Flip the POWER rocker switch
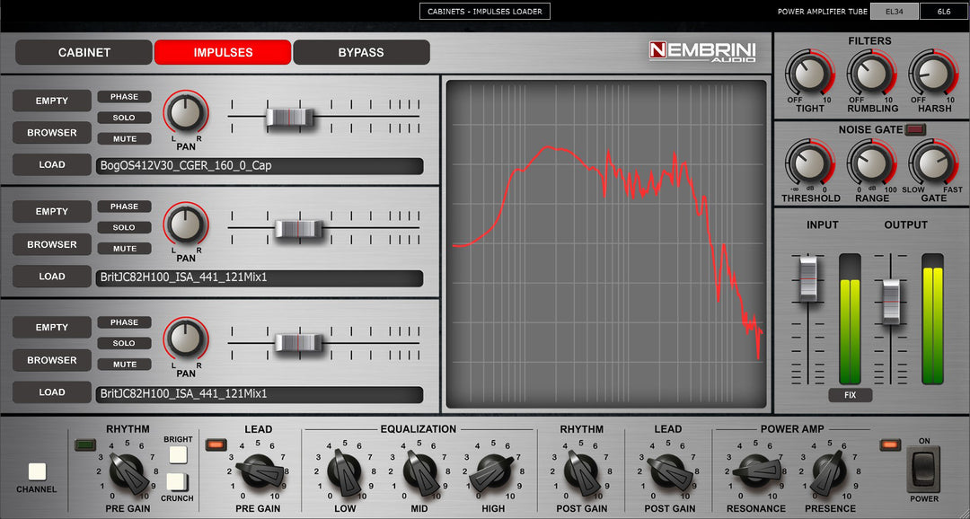The width and height of the screenshot is (970, 519). (x=924, y=471)
